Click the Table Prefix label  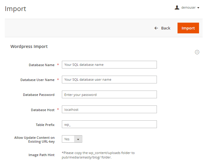point(45,125)
